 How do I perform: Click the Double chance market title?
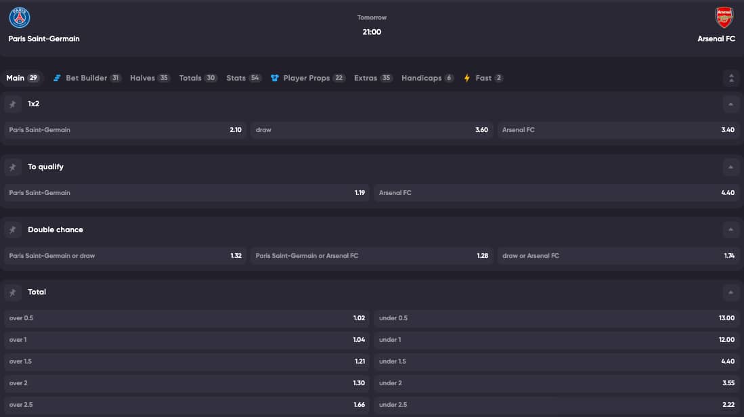coord(56,229)
